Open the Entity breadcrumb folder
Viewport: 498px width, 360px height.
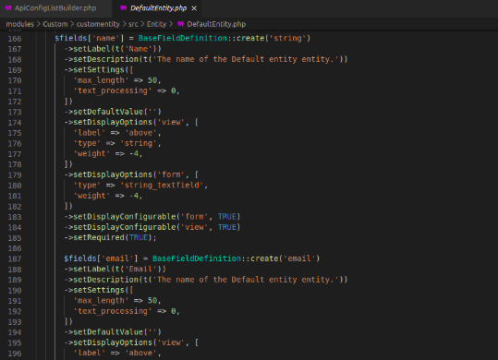point(156,24)
